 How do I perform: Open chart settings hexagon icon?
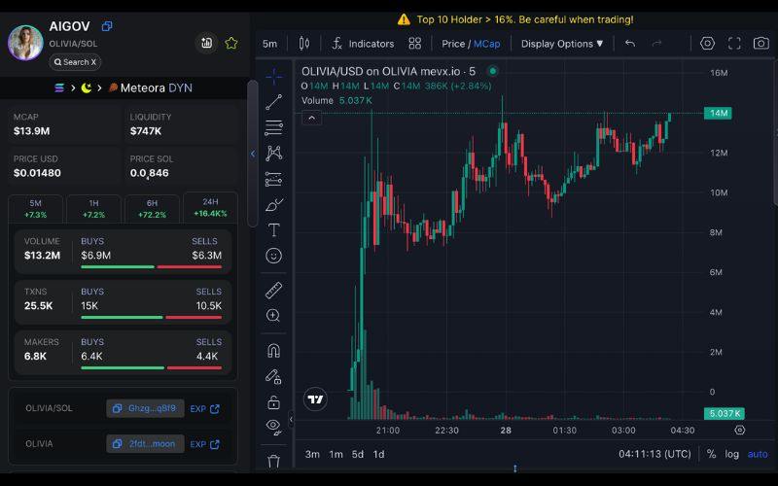(707, 44)
